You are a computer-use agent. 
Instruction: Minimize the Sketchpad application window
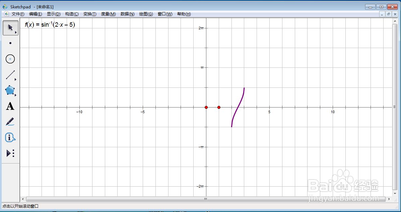coord(370,7)
